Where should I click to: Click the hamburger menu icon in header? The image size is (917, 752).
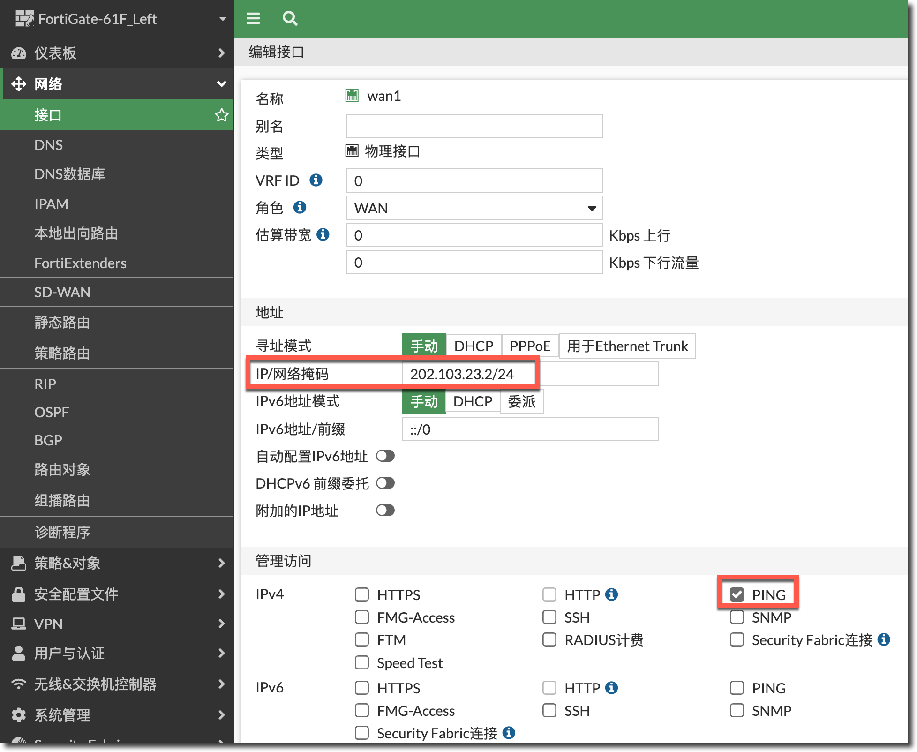point(253,18)
